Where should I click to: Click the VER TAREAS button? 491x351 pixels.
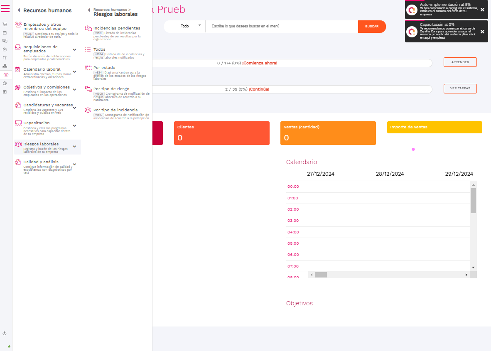pyautogui.click(x=460, y=88)
